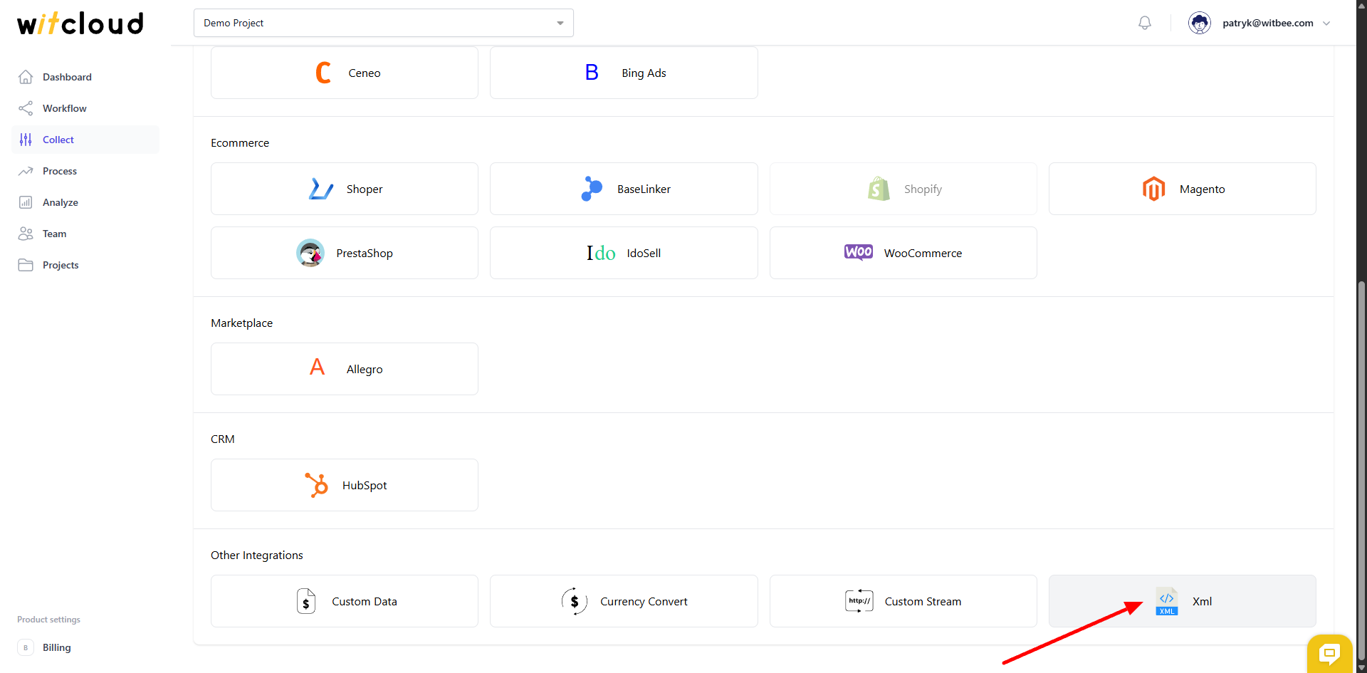Select Analyze in the sidebar
The width and height of the screenshot is (1367, 673).
(60, 202)
